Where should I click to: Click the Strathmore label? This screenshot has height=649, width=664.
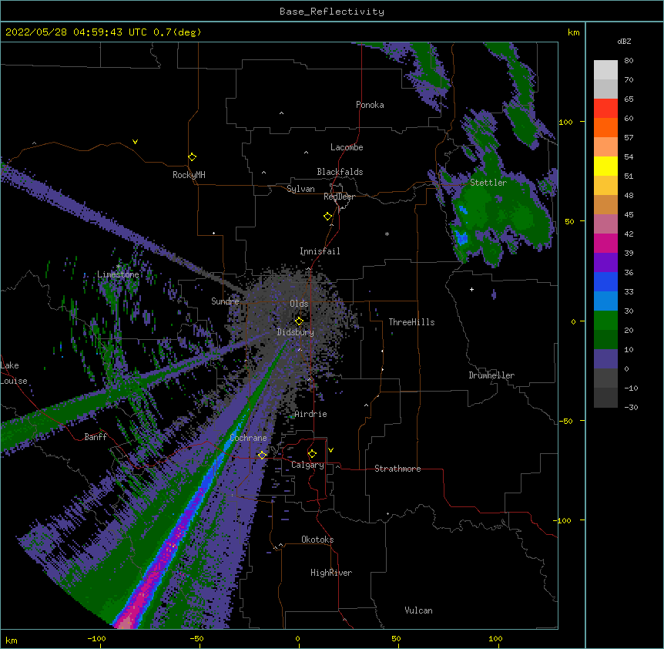click(x=397, y=469)
